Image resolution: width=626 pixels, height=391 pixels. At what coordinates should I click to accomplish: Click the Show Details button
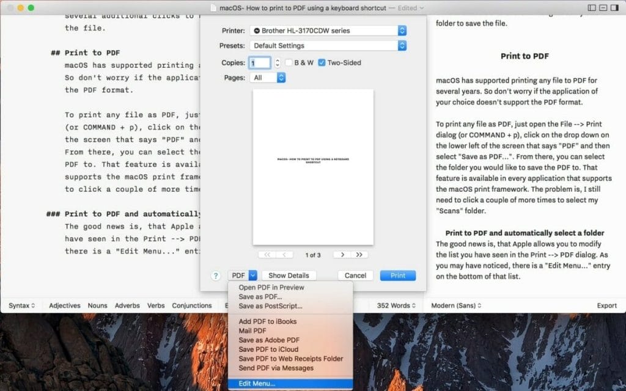(289, 276)
